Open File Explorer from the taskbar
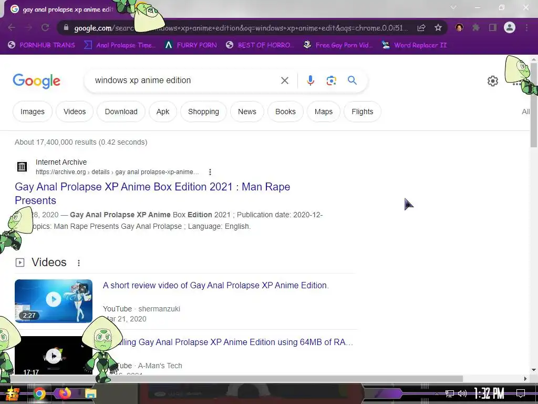Image resolution: width=538 pixels, height=404 pixels. [90, 393]
